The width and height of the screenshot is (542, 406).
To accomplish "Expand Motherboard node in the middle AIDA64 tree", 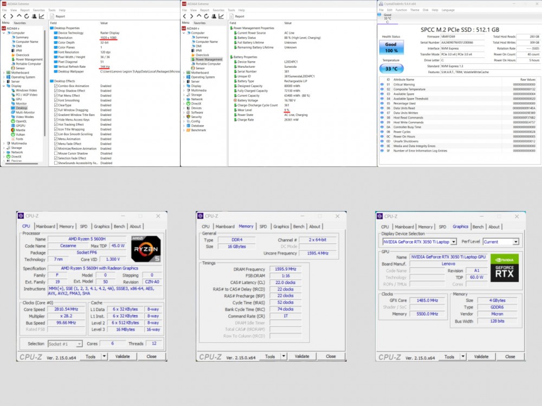I will [x=185, y=73].
